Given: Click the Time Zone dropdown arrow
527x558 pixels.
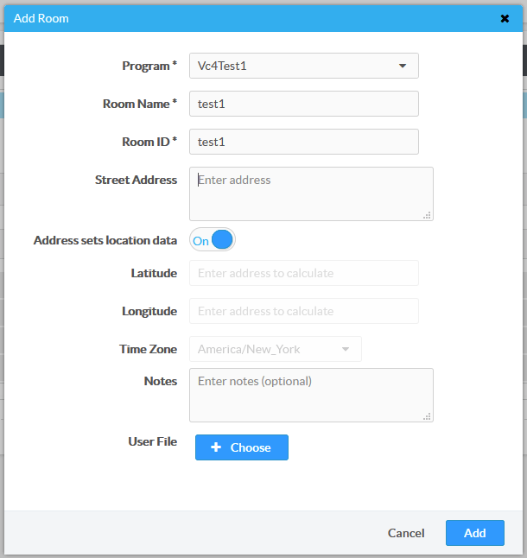Looking at the screenshot, I should click(346, 349).
